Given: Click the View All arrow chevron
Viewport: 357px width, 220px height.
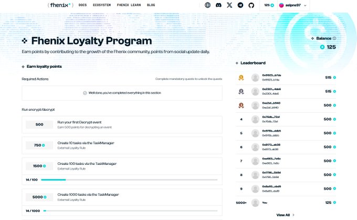Looking at the screenshot, I should pos(293,215).
